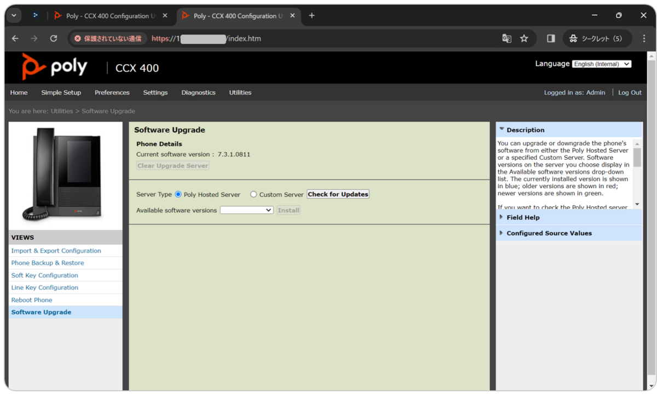Open the Chrome three-dot menu
The height and width of the screenshot is (395, 657).
tap(644, 38)
